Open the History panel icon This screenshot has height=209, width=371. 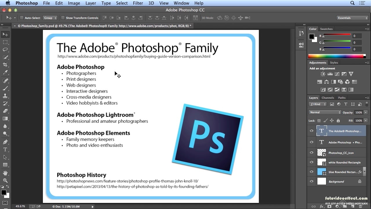(x=301, y=33)
